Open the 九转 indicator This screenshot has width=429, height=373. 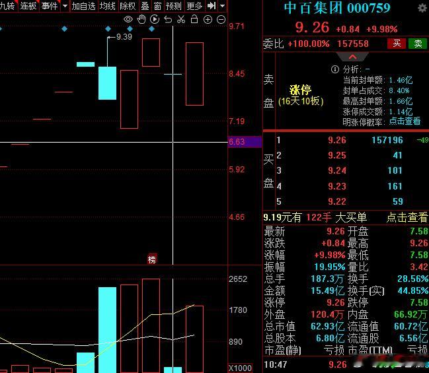tap(7, 6)
